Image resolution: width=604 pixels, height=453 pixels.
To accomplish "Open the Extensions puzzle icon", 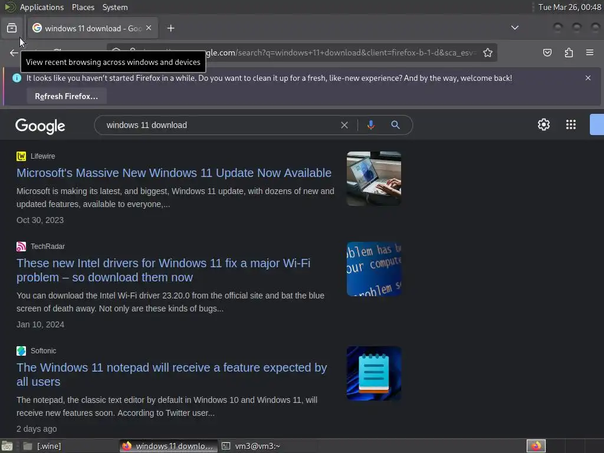I will pos(569,52).
